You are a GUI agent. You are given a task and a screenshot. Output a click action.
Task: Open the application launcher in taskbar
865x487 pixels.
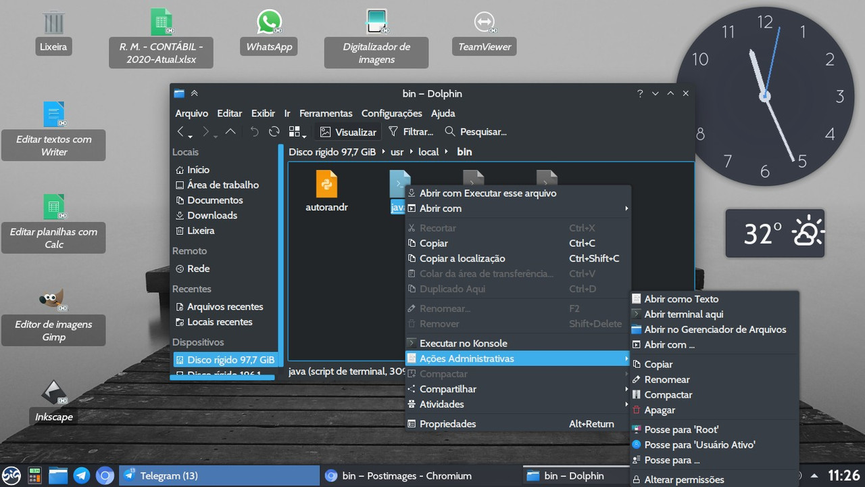tap(11, 476)
